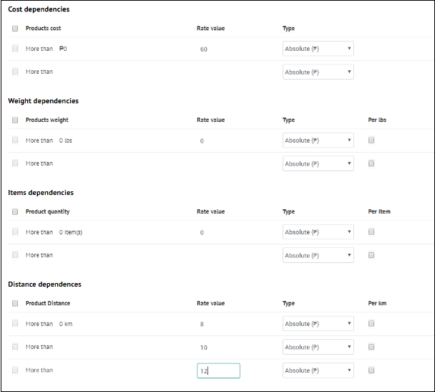The image size is (435, 392).
Task: Enable Per item for 0 item(s) row
Action: click(x=371, y=231)
